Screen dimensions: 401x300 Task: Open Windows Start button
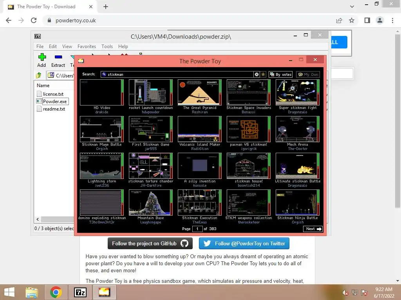[x=9, y=292]
